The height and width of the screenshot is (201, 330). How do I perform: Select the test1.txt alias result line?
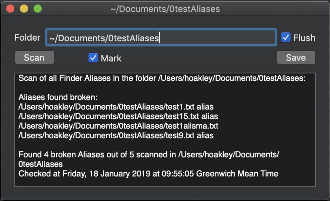[x=116, y=107]
